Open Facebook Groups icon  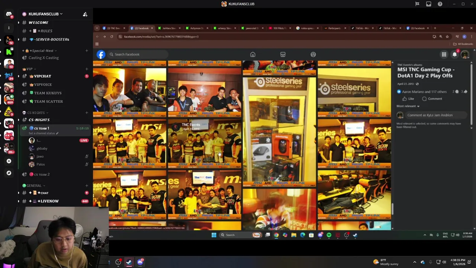click(313, 54)
